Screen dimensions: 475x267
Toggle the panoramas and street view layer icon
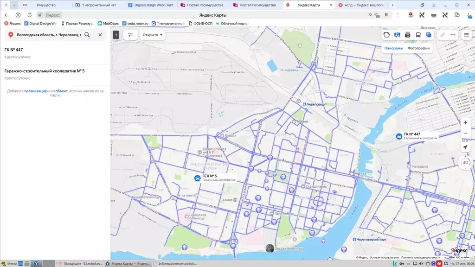tap(397, 35)
